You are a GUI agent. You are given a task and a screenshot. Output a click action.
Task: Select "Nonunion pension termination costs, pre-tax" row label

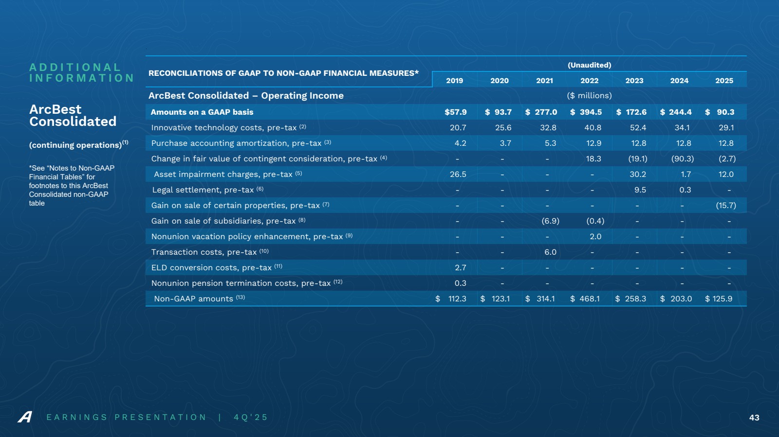click(x=247, y=283)
